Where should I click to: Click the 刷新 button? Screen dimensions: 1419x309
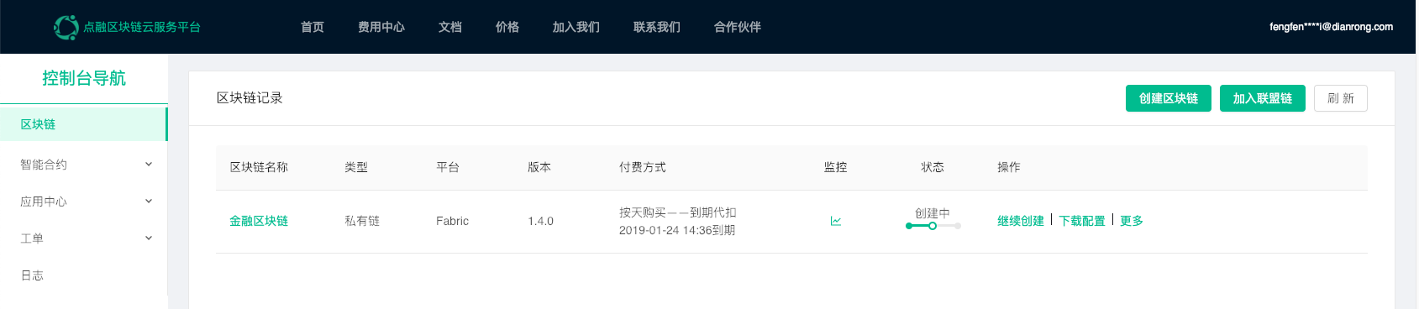(x=1341, y=98)
